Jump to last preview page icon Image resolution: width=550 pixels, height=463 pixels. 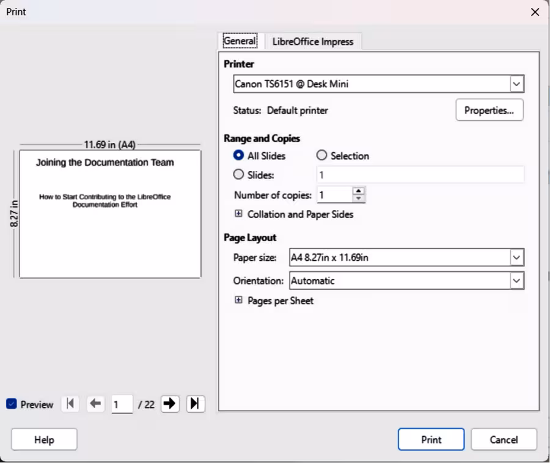point(196,404)
